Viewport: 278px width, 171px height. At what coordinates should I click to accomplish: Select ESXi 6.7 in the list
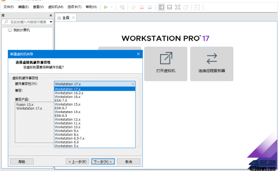(95, 108)
